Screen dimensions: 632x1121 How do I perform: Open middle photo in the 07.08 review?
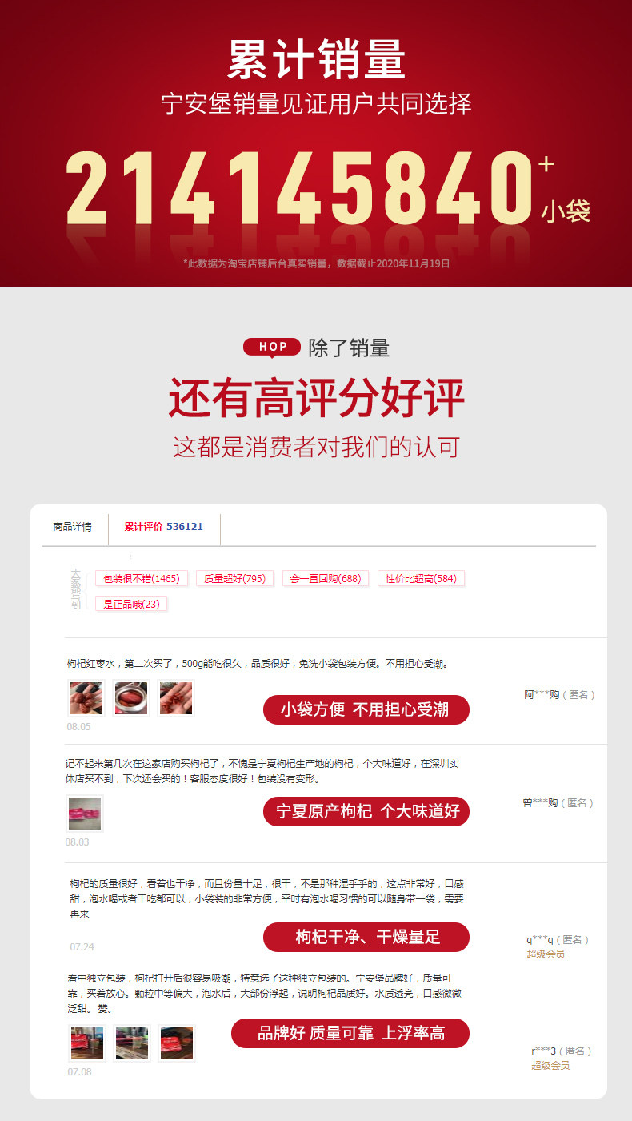point(131,1043)
